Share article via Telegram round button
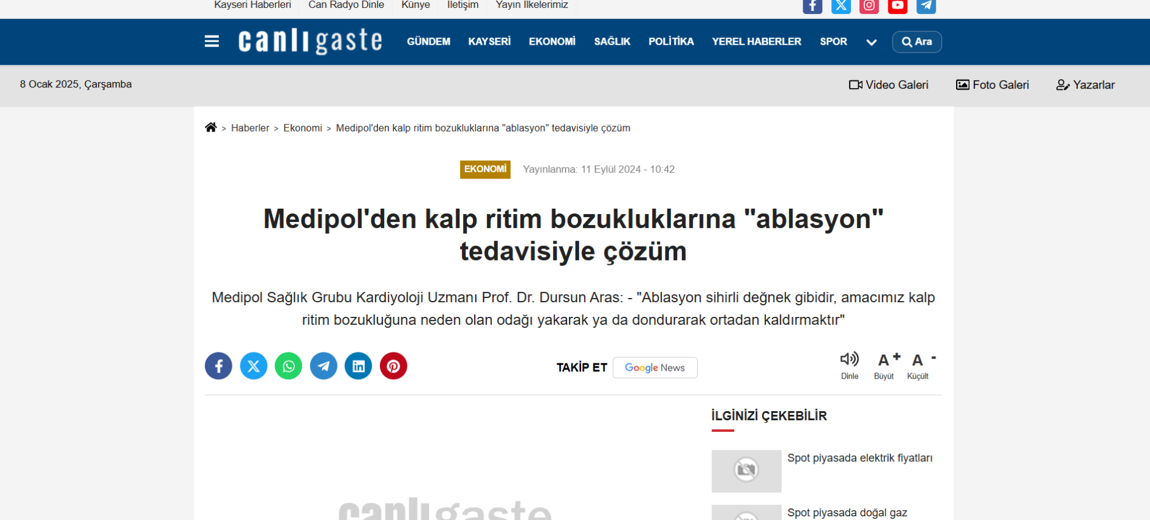Image resolution: width=1150 pixels, height=520 pixels. [x=324, y=366]
